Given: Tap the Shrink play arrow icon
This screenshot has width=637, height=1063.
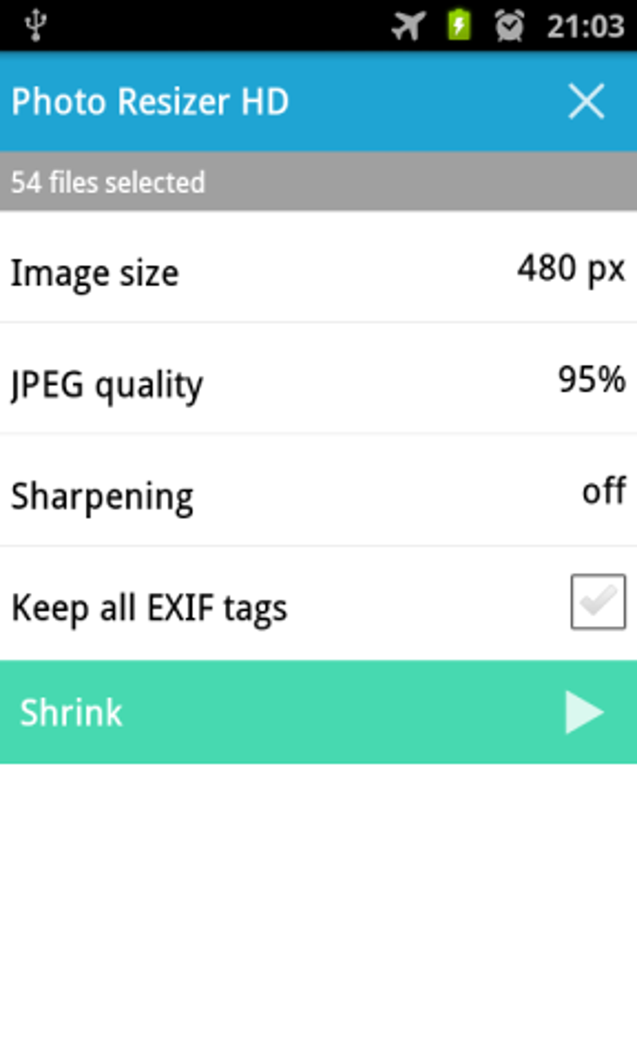Looking at the screenshot, I should pos(584,712).
